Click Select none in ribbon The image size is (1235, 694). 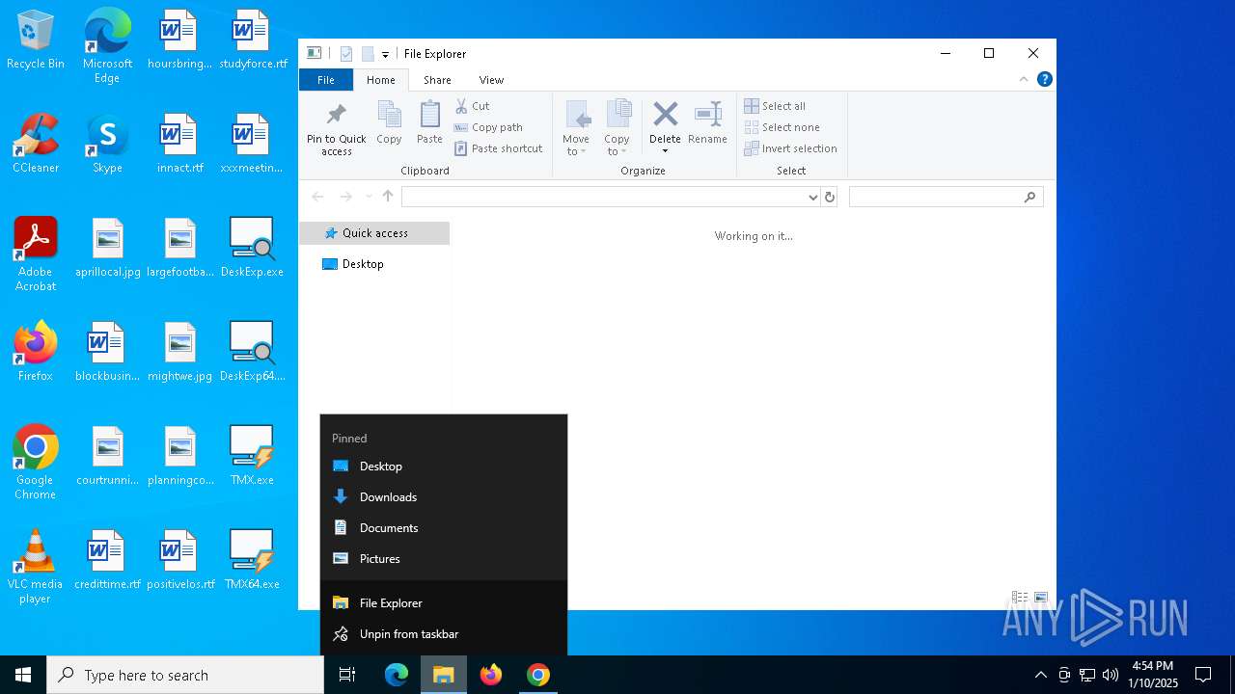coord(782,127)
